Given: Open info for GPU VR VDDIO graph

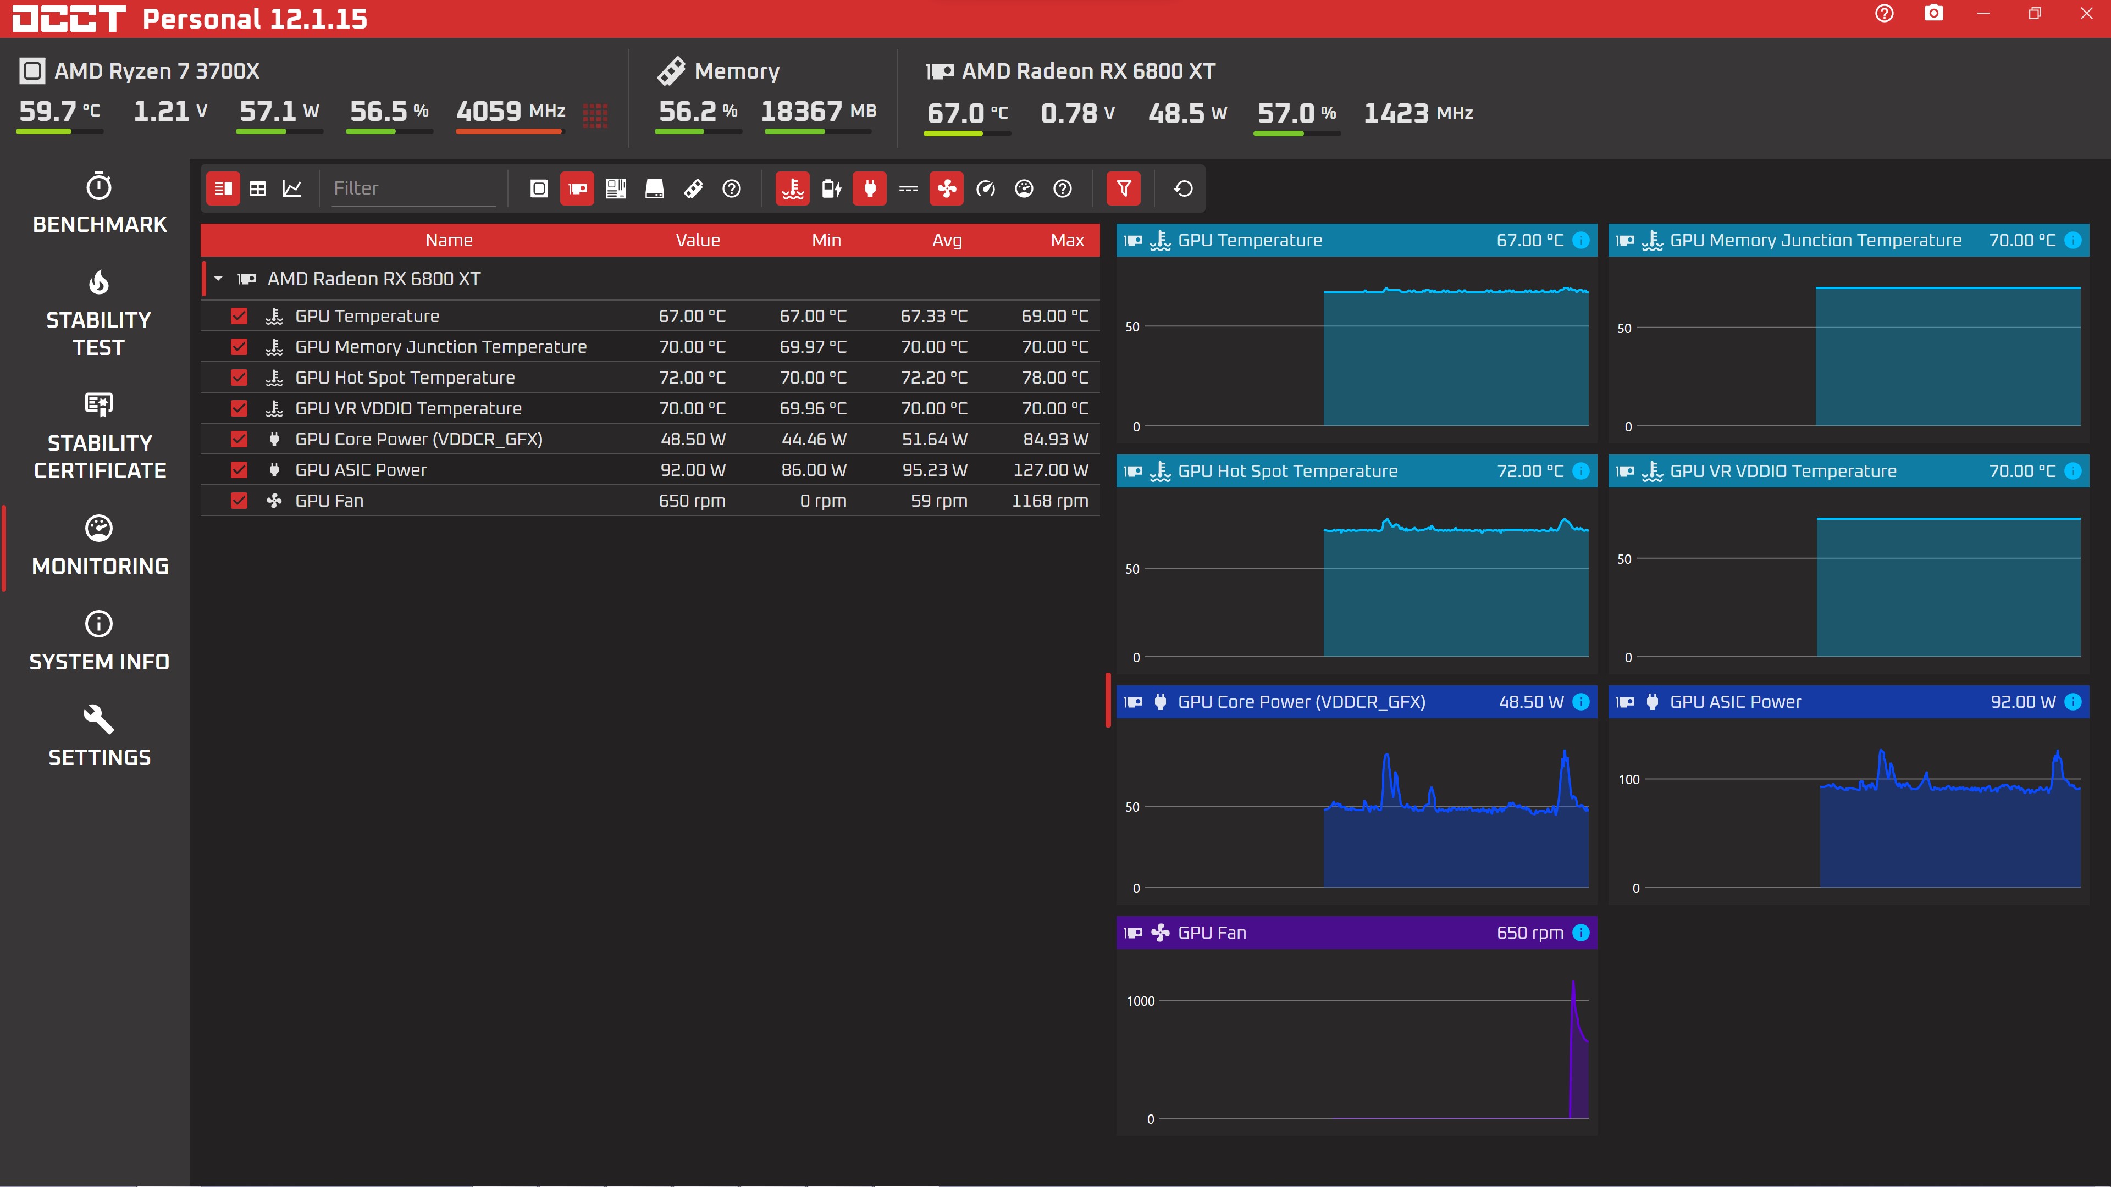Looking at the screenshot, I should pos(2073,471).
